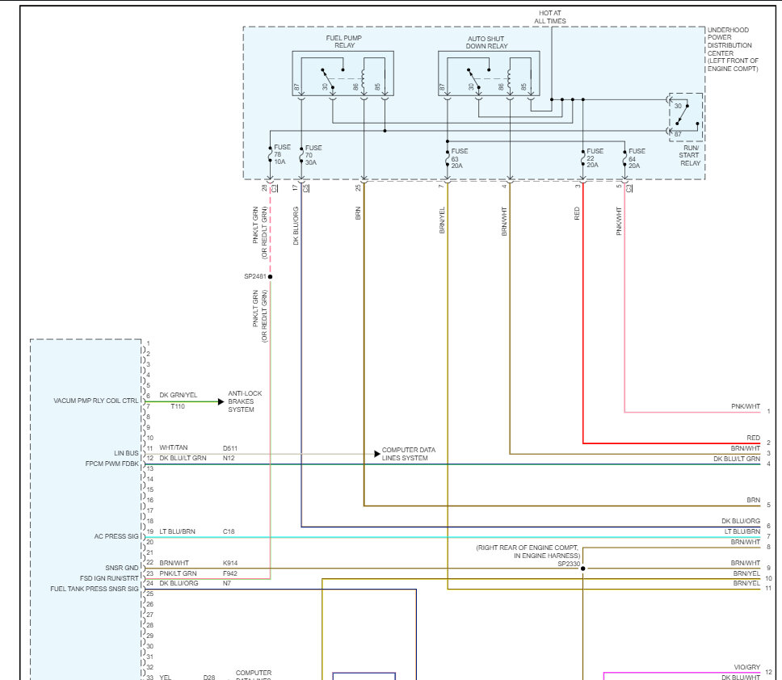
Task: Click the Auto Shut Down Relay symbol
Action: coord(489,74)
